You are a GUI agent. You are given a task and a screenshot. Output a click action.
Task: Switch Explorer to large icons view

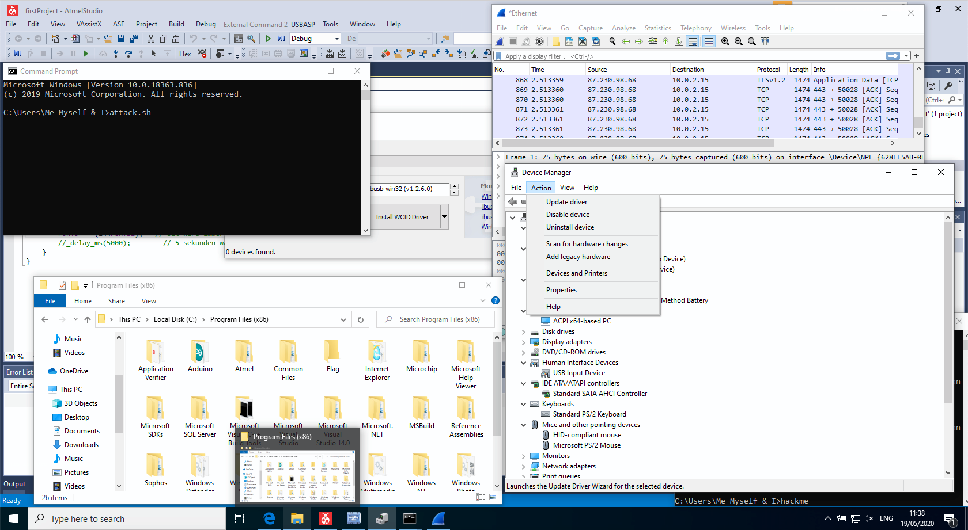click(x=493, y=497)
